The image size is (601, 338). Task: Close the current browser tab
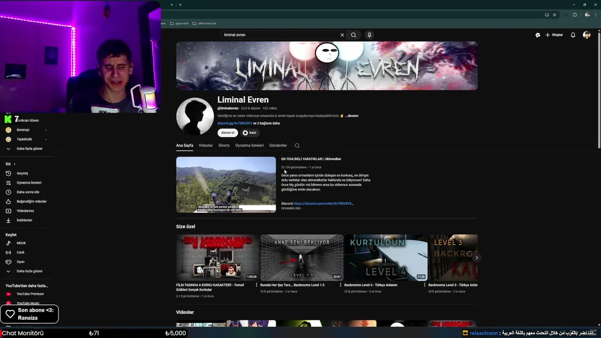(171, 5)
